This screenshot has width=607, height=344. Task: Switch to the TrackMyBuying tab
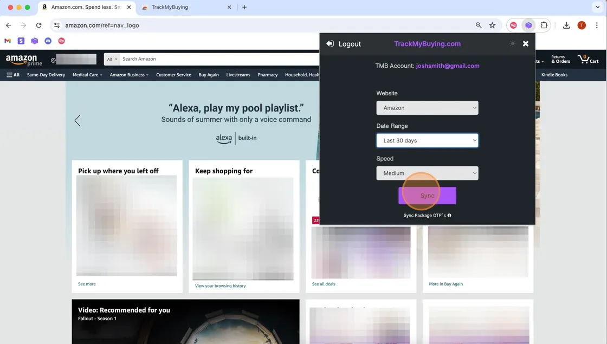[x=186, y=7]
